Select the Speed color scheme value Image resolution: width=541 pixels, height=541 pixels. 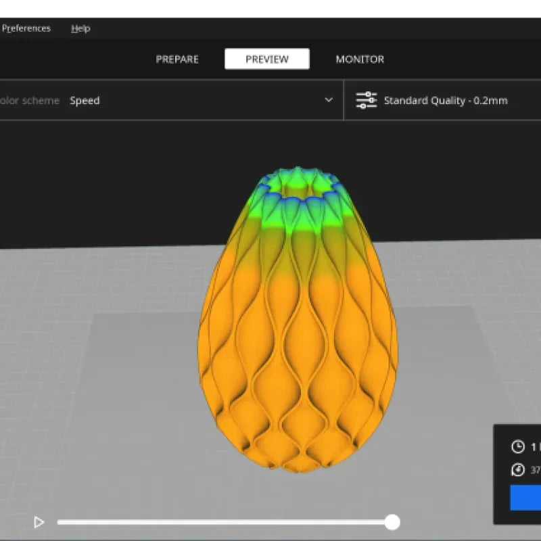85,101
